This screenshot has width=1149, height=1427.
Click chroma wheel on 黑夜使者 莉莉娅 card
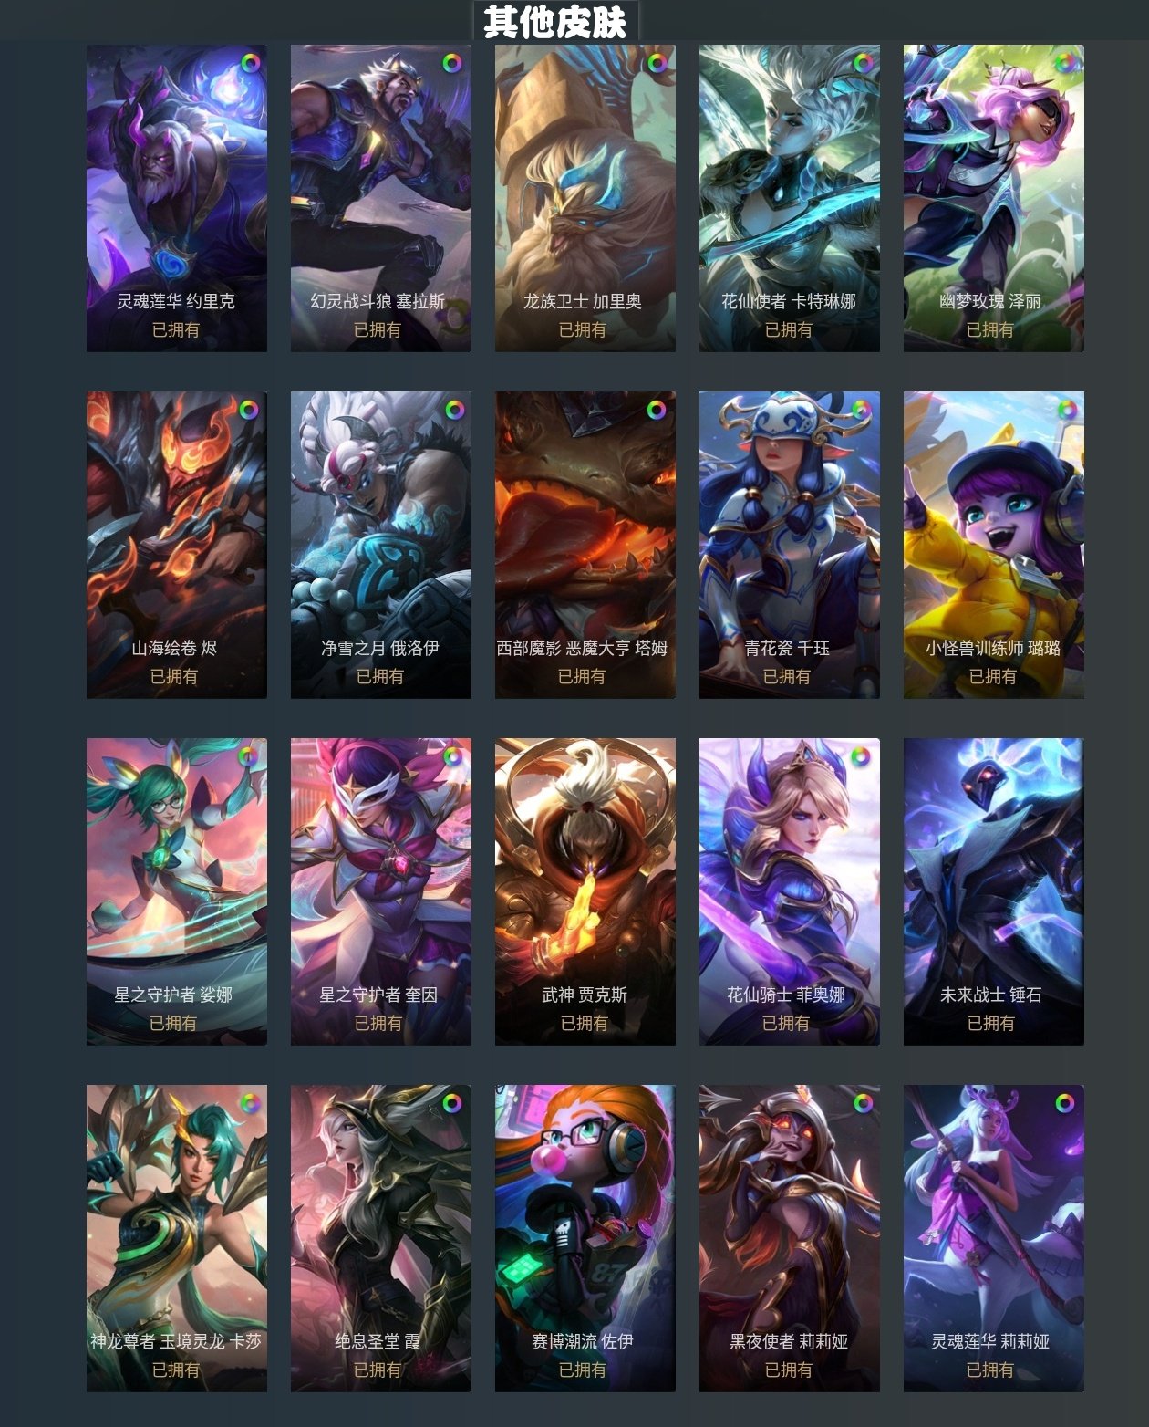(863, 1103)
